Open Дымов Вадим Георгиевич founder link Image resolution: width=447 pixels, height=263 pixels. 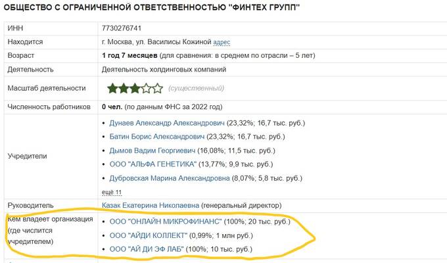coord(153,151)
